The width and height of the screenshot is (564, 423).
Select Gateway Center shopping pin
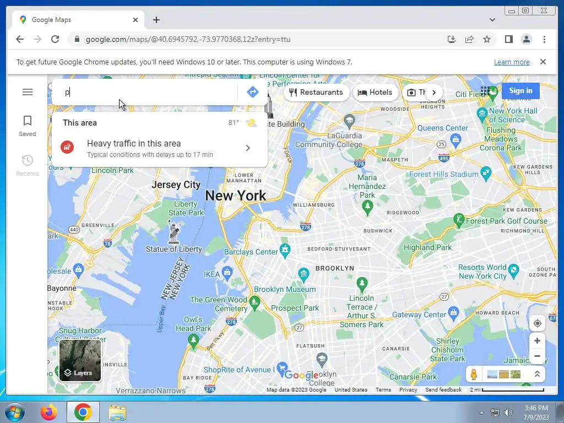454,313
